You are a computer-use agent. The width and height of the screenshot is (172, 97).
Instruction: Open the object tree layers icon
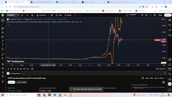(170, 30)
